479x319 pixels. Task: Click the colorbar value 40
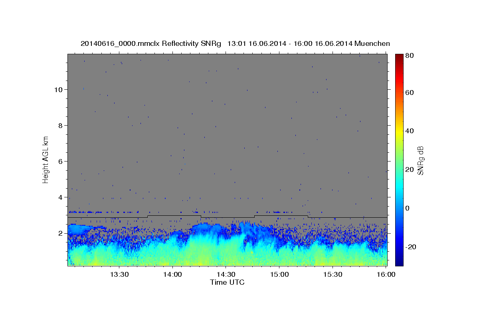[x=410, y=131]
